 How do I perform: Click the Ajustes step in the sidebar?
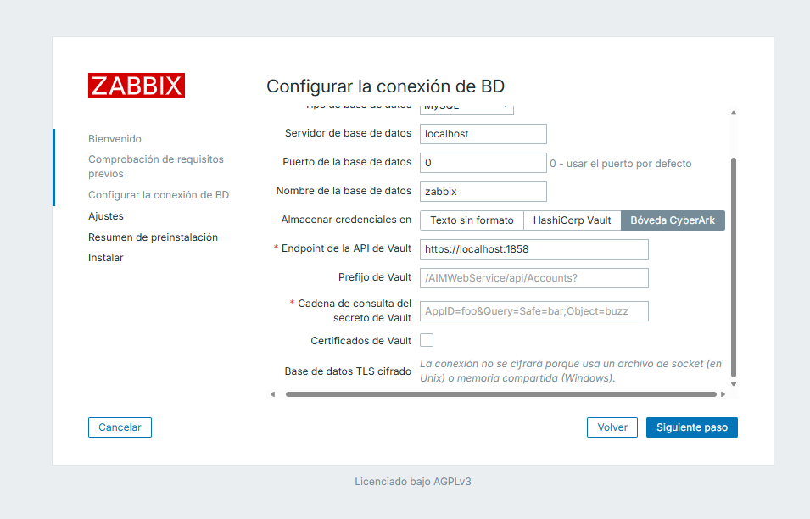(106, 216)
